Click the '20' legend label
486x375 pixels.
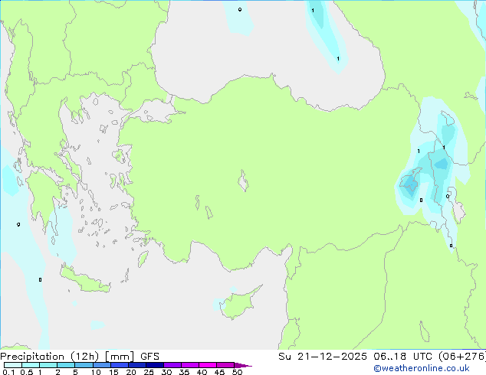tap(131, 372)
